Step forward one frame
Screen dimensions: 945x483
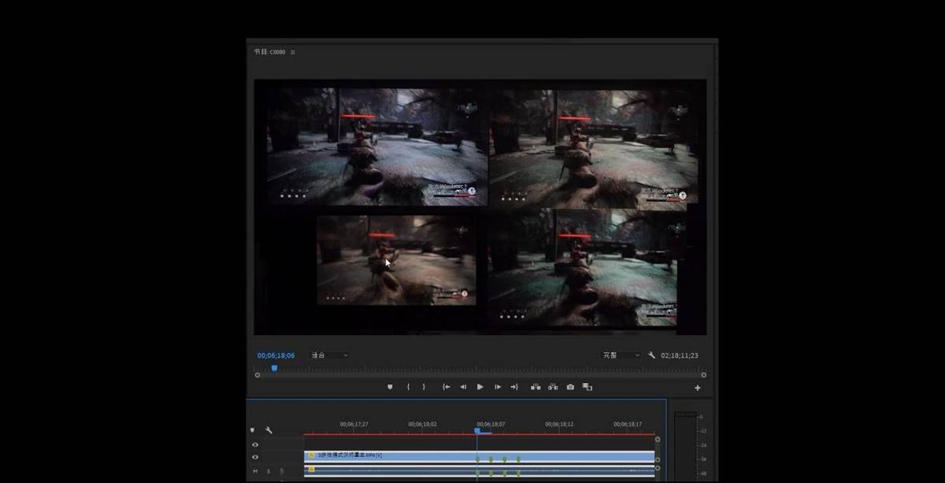[498, 387]
